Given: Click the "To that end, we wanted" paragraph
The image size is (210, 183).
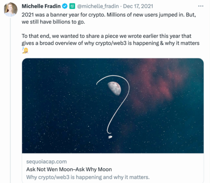Looking at the screenshot, I should (x=110, y=40).
